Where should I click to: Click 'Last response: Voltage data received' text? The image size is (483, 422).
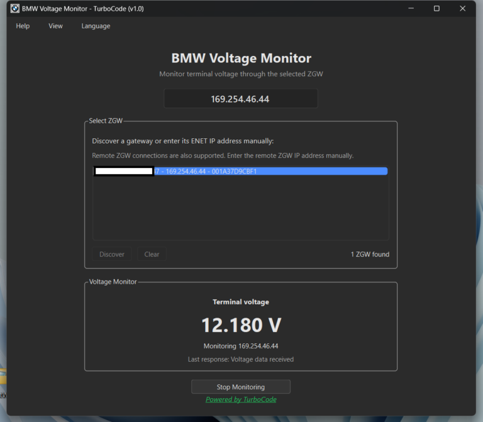coord(241,359)
